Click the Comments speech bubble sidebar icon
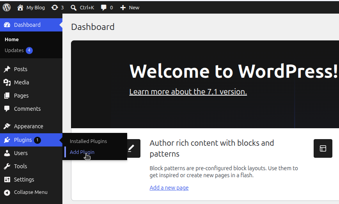 point(7,109)
